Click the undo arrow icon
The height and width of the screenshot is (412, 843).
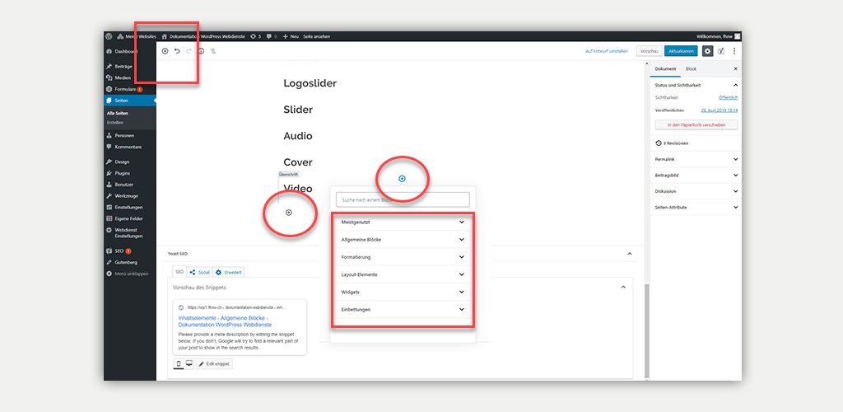pos(177,51)
